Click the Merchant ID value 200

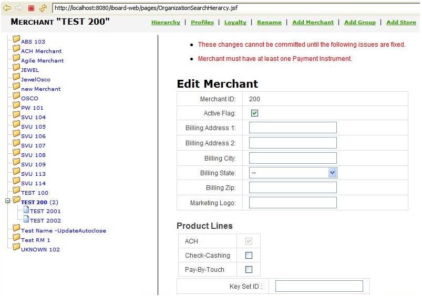[x=254, y=99]
